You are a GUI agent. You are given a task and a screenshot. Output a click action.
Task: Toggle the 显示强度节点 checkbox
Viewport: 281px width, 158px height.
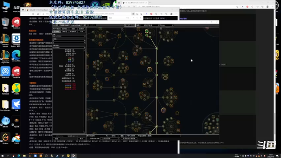coord(102,138)
